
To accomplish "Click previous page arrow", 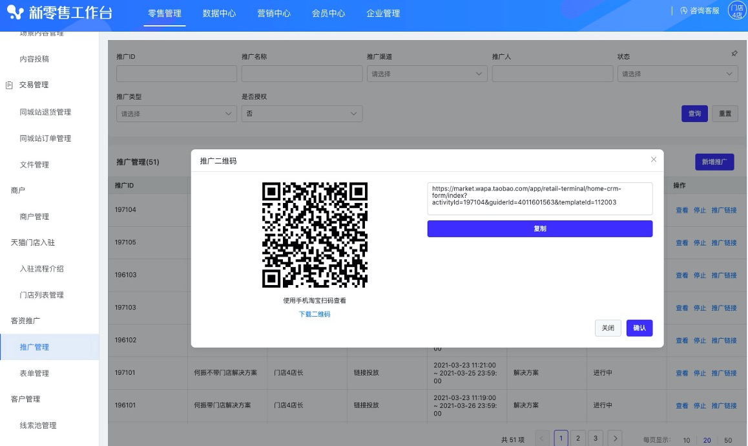I will pos(542,438).
